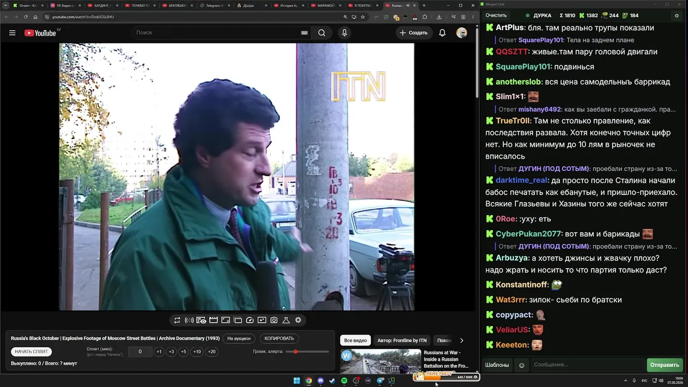Click username darktime_real in chat
This screenshot has width=688, height=387.
pos(521,180)
